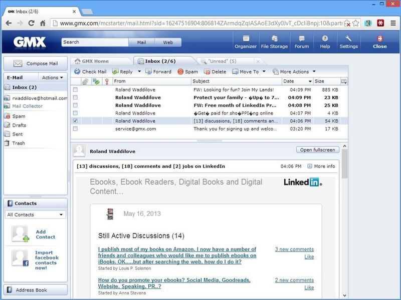Click in the Search field
This screenshot has height=300, width=401.
coord(95,42)
